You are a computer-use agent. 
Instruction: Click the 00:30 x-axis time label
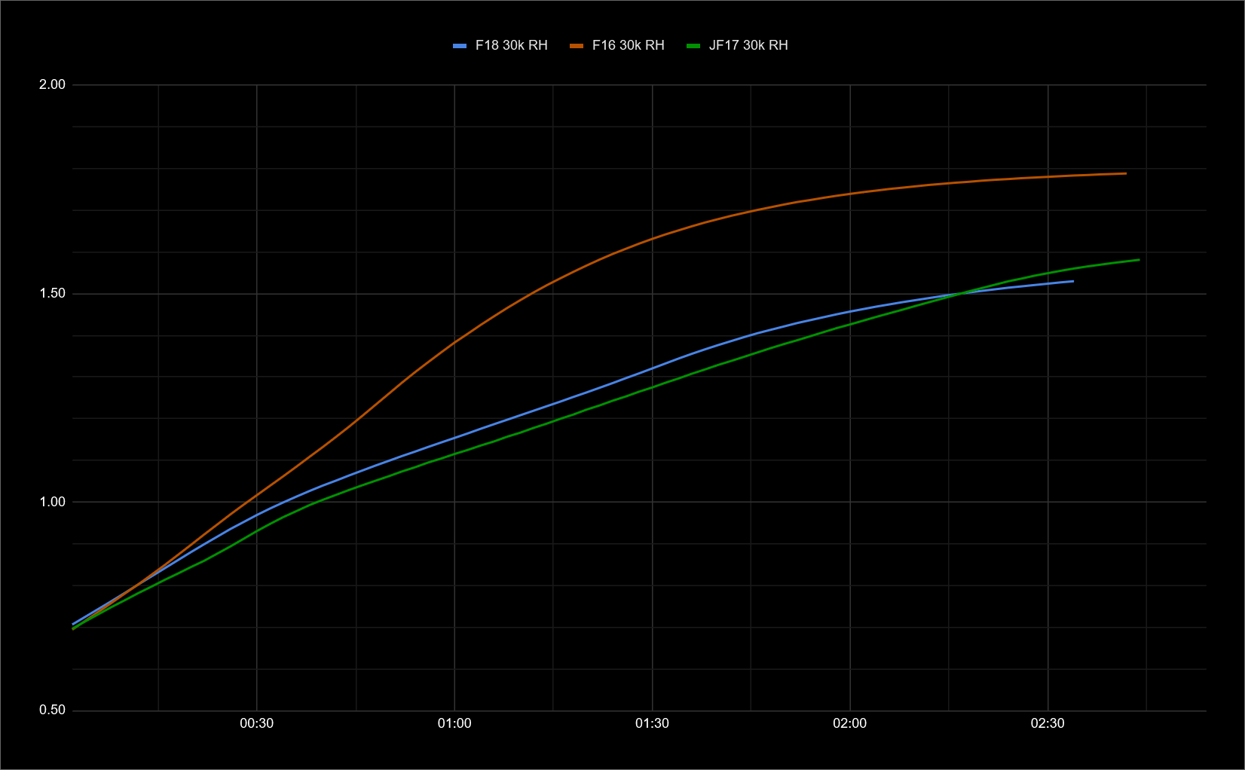coord(257,723)
